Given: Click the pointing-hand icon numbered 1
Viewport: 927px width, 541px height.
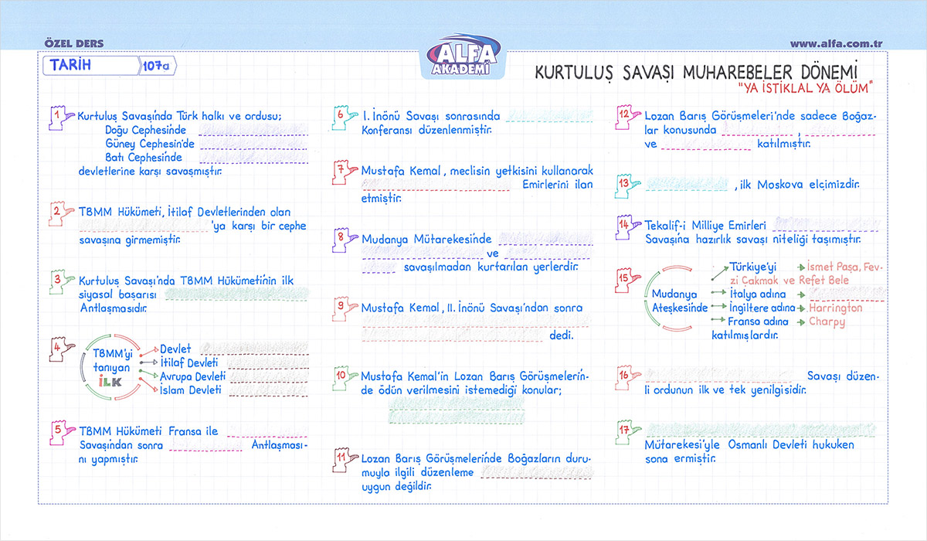Looking at the screenshot, I should click(61, 117).
